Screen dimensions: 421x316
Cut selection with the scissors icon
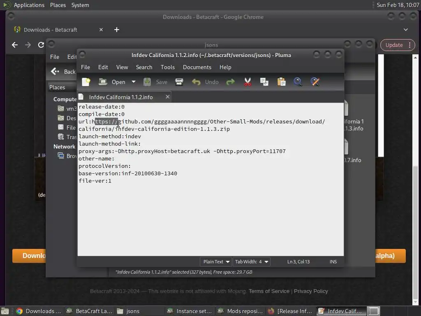[248, 82]
